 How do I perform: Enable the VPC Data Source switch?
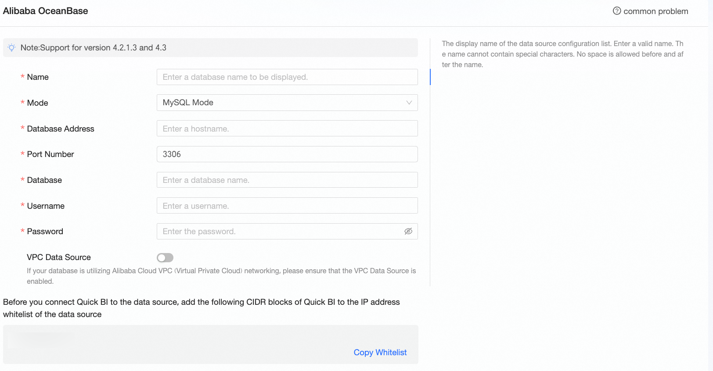pyautogui.click(x=165, y=257)
